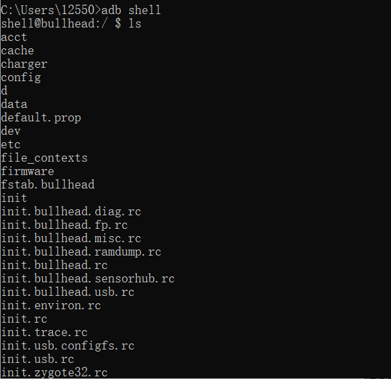Click the 'adb shell' command text
Viewport: 391px width, 379px height.
pyautogui.click(x=131, y=10)
